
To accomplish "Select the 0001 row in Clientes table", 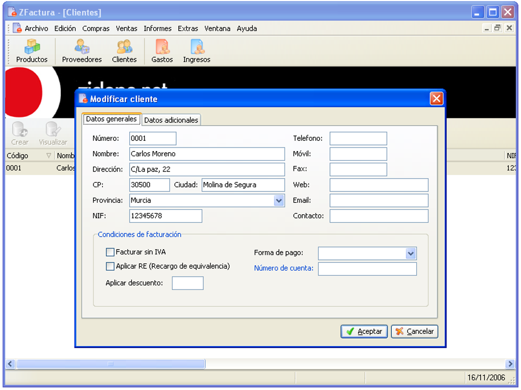I will (40, 168).
